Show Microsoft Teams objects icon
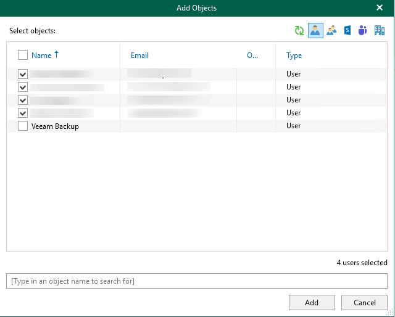This screenshot has height=317, width=395. [363, 31]
